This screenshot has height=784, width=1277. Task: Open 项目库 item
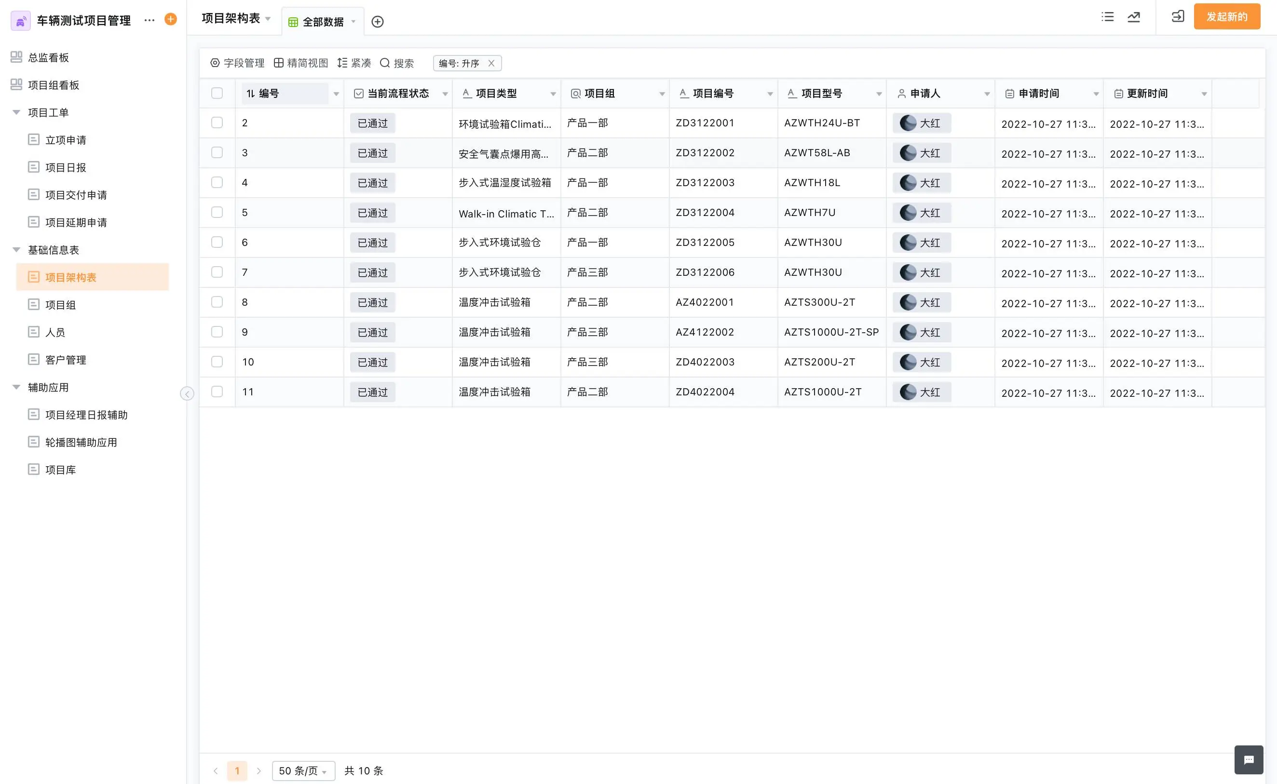click(61, 470)
